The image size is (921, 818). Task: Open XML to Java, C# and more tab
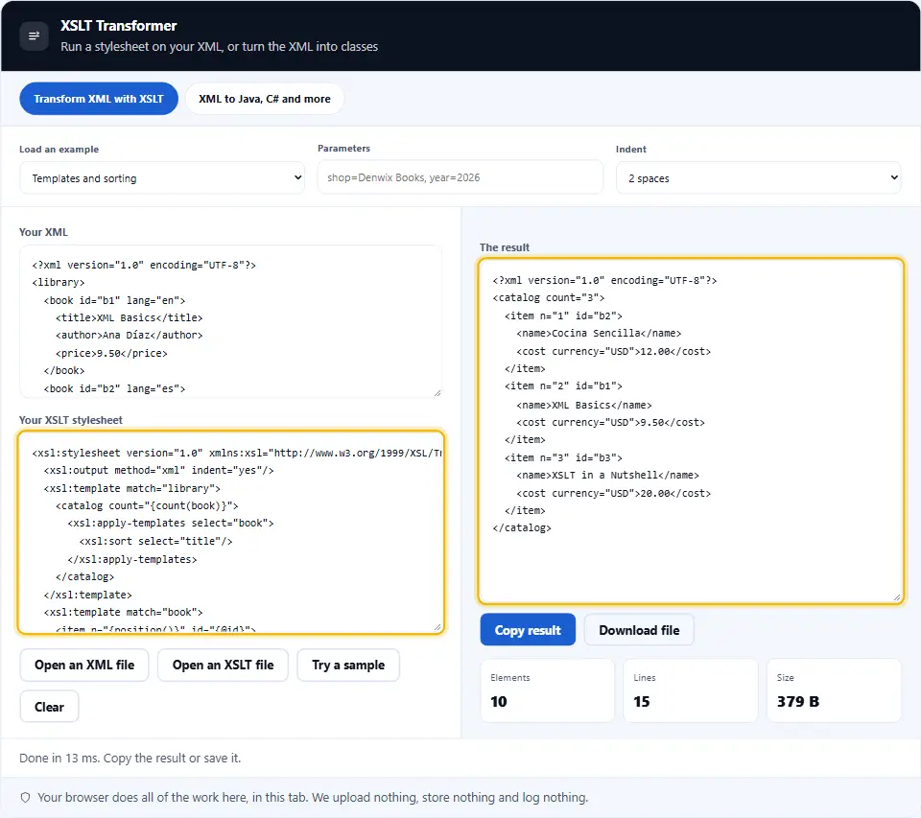(265, 99)
